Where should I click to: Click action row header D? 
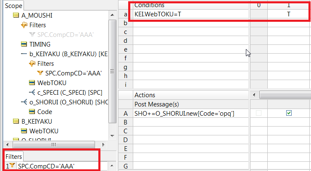click(126, 140)
